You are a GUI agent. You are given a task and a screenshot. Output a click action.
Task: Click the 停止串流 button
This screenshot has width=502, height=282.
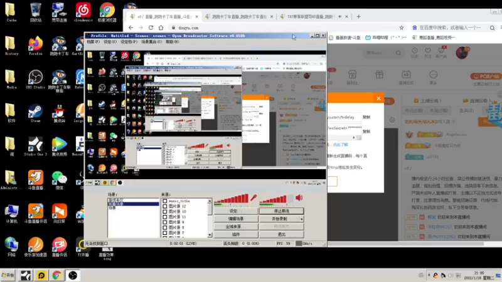pyautogui.click(x=281, y=211)
